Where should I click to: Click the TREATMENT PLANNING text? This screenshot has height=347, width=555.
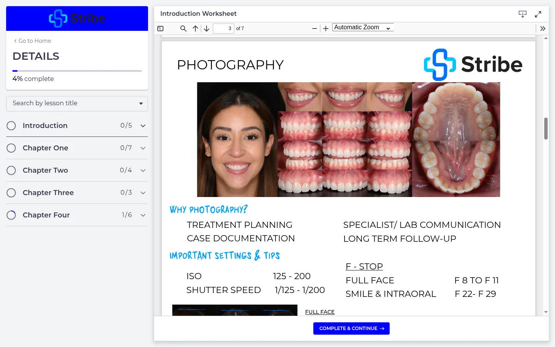click(240, 225)
